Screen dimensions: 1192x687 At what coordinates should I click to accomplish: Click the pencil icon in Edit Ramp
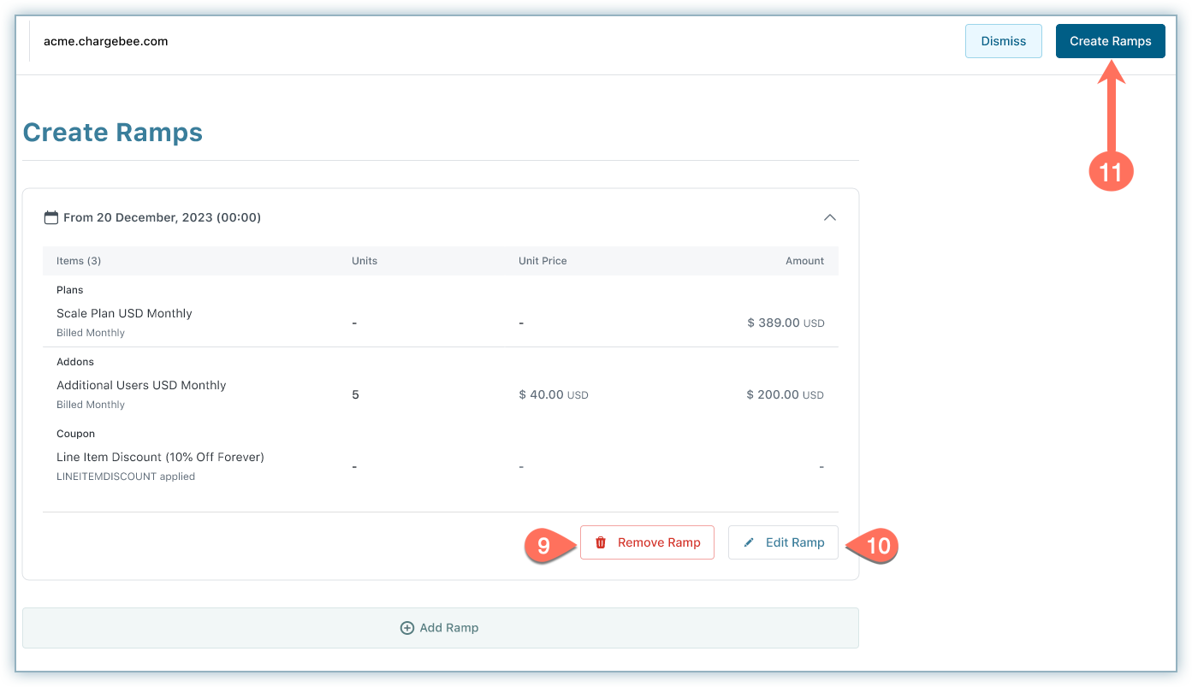click(750, 542)
